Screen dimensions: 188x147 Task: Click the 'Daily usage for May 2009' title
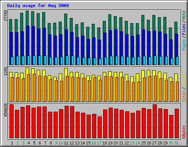[x=38, y=6]
